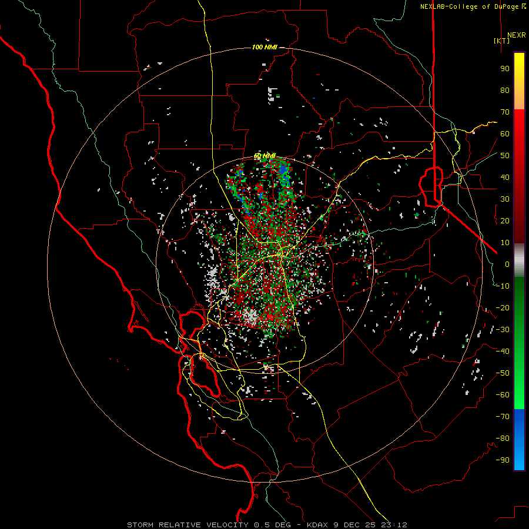Click the -90 knot scale label
This screenshot has width=529, height=529.
(x=503, y=460)
